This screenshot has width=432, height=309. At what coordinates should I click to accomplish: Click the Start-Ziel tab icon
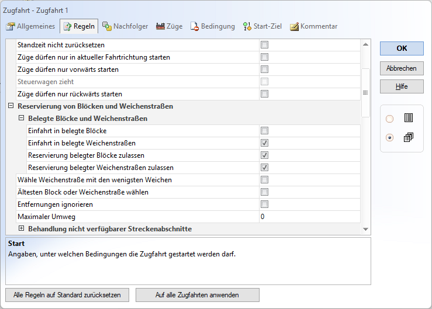pos(247,26)
